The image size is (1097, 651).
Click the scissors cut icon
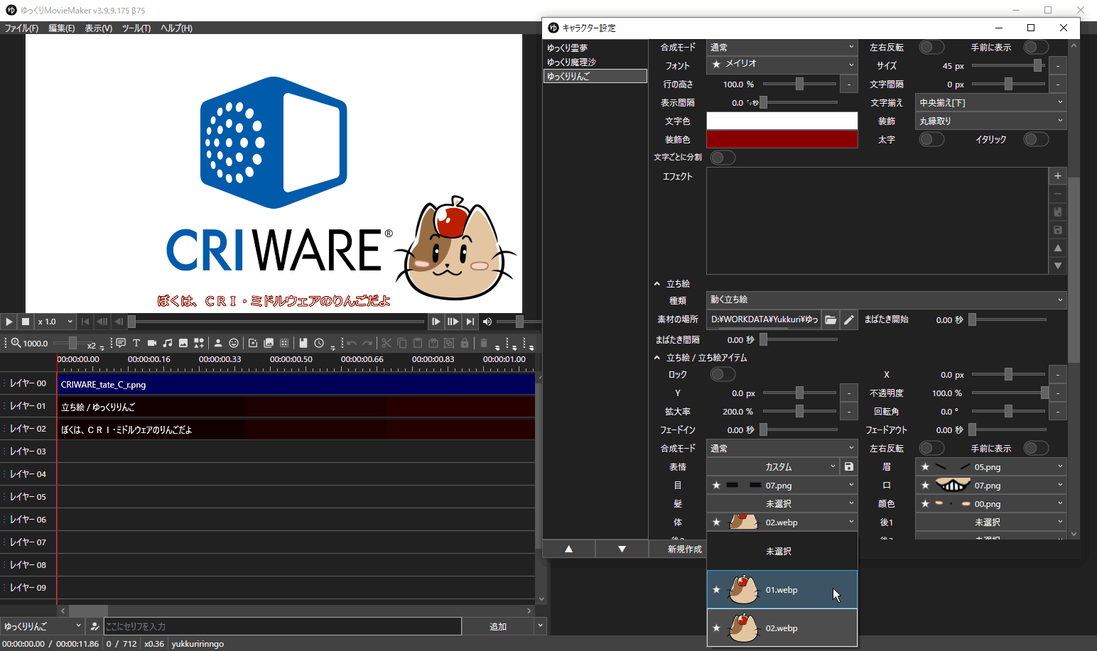coord(387,343)
